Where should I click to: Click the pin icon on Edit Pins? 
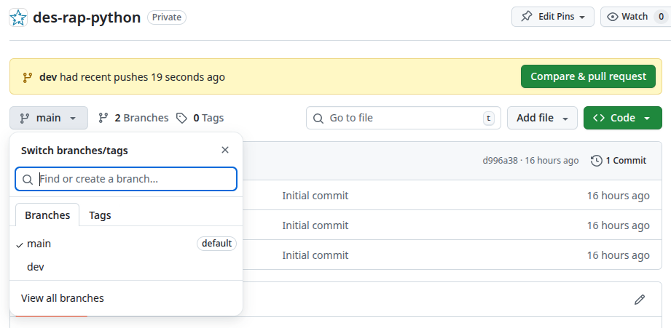527,17
